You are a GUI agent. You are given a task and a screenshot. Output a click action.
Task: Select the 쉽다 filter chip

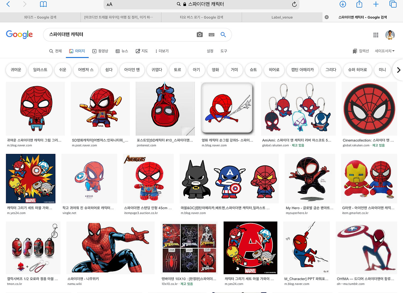[x=109, y=70]
